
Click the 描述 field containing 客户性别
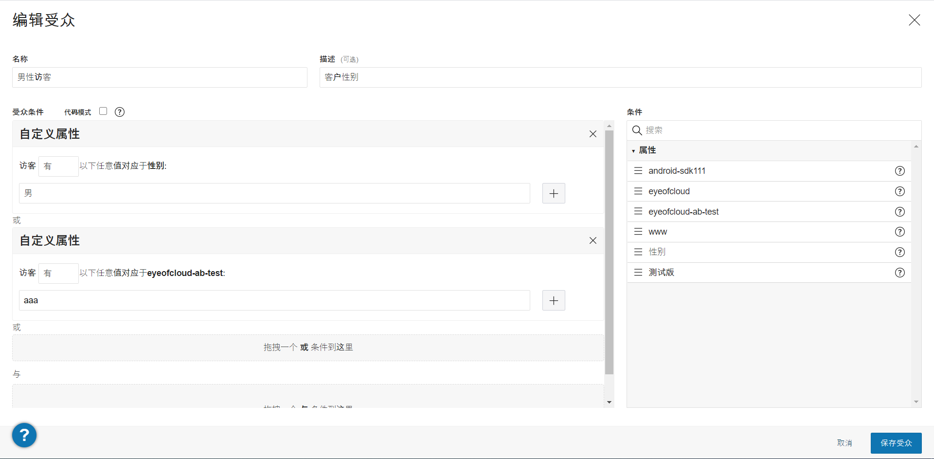(x=620, y=77)
